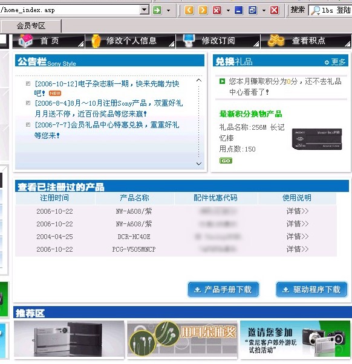Open dropdown next to green Go arrow
Image resolution: width=352 pixels, height=364 pixels.
(168, 10)
